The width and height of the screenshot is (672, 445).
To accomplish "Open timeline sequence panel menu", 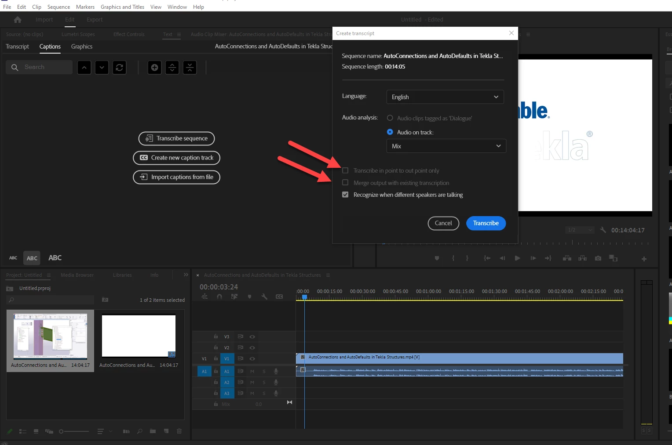I will click(x=328, y=275).
